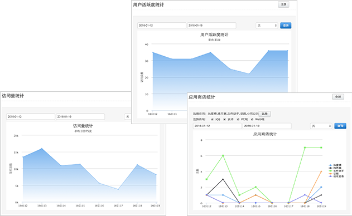
Task: Open 天 period dropdown in 用户活跃度统计 panel
Action: point(267,26)
